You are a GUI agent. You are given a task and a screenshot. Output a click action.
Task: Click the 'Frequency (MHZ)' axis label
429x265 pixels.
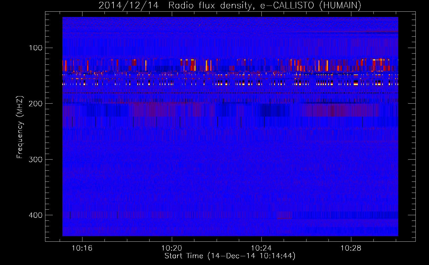click(x=20, y=127)
